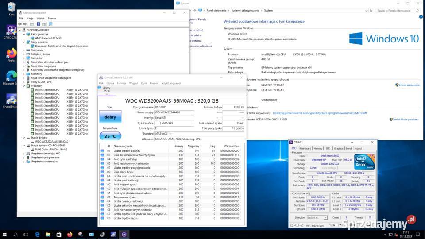
Task: Open the Windows Start menu
Action: (4, 235)
